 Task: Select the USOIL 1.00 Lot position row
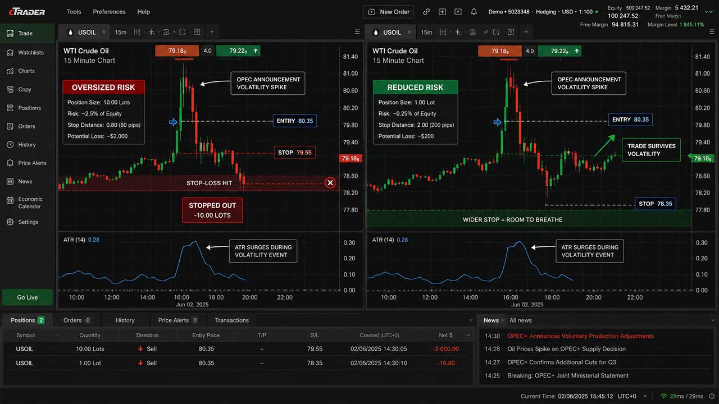[x=237, y=363]
